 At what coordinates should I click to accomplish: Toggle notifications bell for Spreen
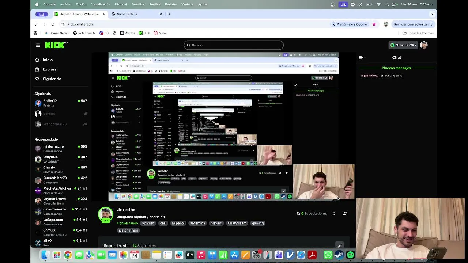[x=85, y=114]
